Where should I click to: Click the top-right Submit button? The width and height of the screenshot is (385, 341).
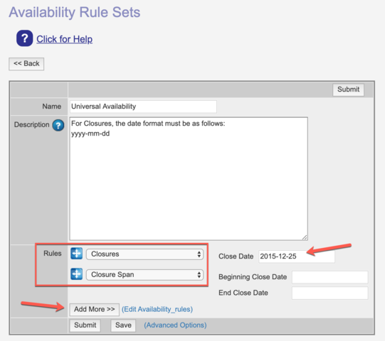point(348,90)
